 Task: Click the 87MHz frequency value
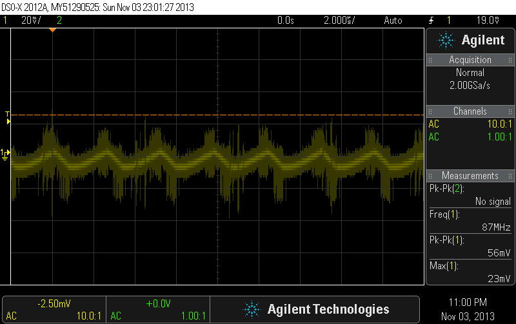[496, 227]
